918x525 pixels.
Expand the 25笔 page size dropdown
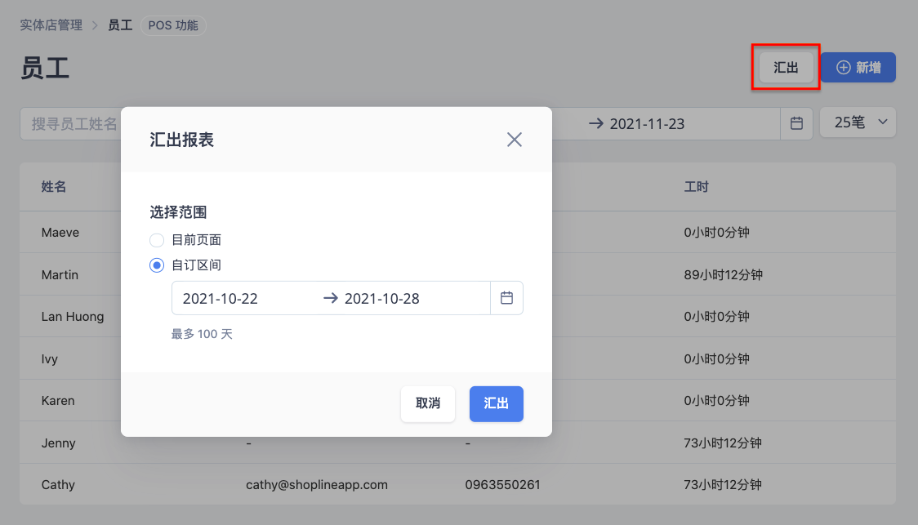[x=858, y=122]
